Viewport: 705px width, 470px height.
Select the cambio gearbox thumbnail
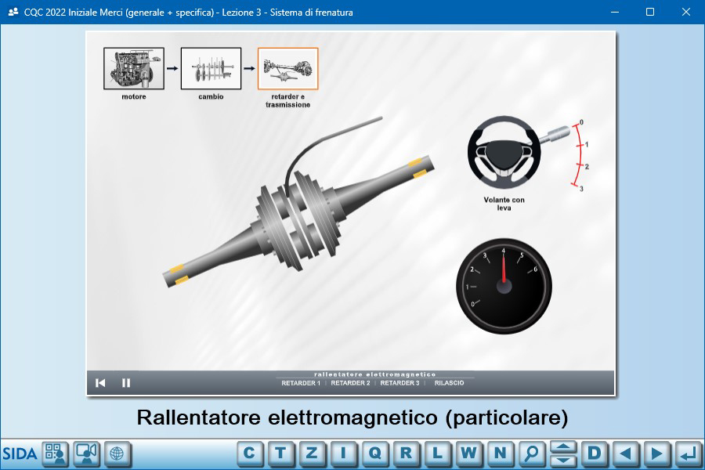tap(211, 69)
